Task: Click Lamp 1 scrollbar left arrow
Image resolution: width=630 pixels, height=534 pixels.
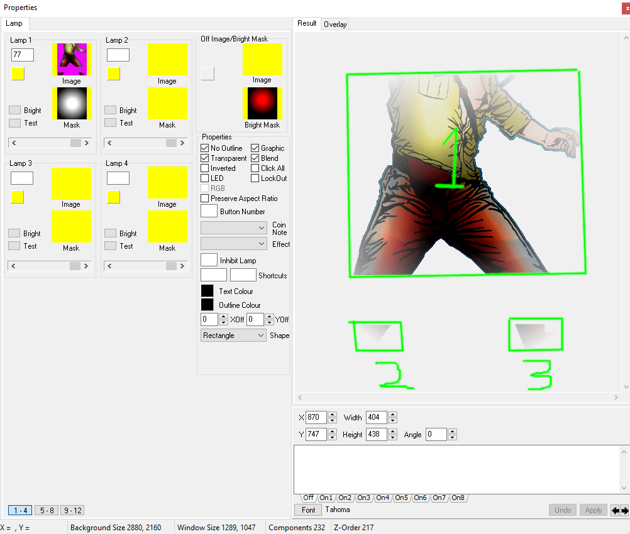Action: click(14, 143)
